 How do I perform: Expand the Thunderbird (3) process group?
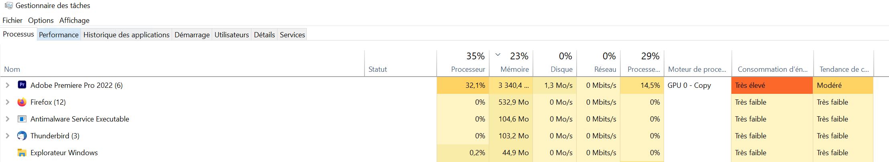[7, 136]
